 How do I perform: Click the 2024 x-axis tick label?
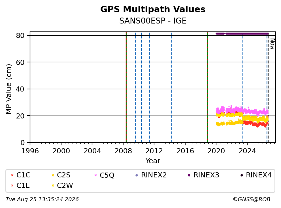[x=247, y=151]
